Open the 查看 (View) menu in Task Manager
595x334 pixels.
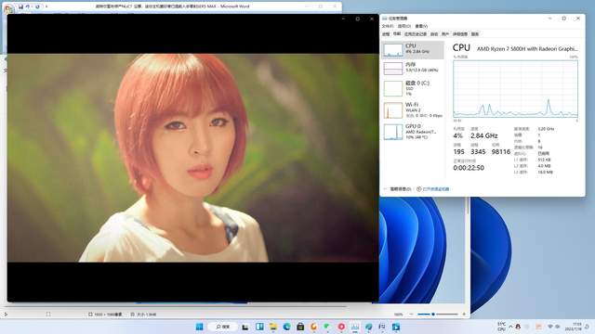point(421,26)
